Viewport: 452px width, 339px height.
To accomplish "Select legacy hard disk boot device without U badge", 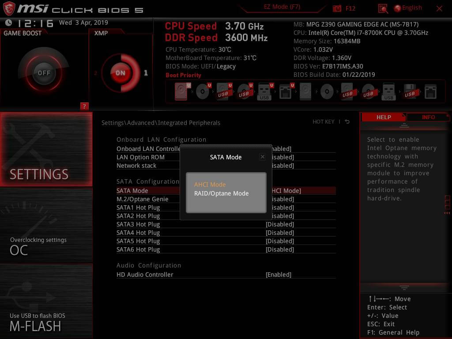I will pyautogui.click(x=305, y=91).
